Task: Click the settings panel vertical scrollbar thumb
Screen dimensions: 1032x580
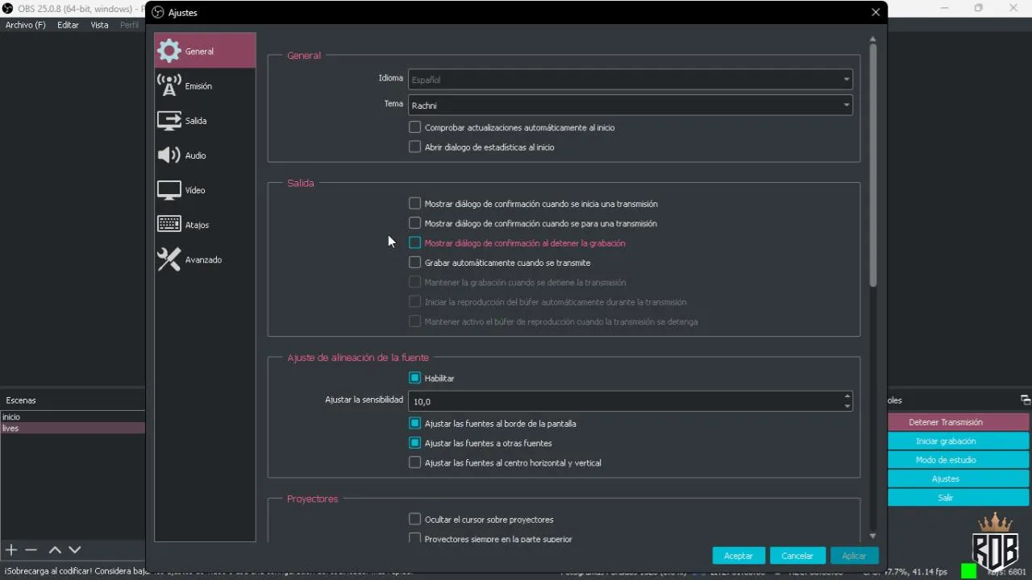Action: click(x=872, y=165)
